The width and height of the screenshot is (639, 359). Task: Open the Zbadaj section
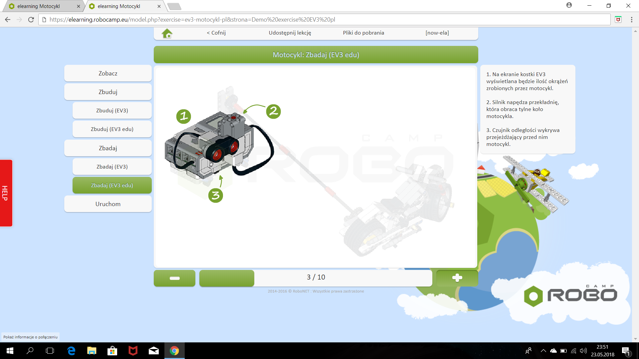click(108, 148)
